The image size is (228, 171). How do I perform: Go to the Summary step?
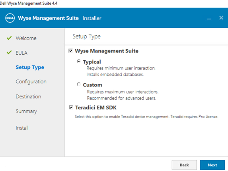pyautogui.click(x=26, y=111)
